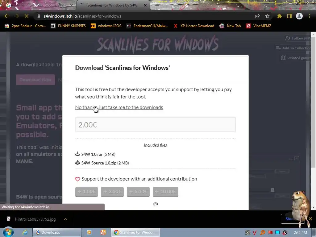Viewport: 316px width, 237px height.
Task: Click No thanks, just take me to downloads
Action: pos(119,107)
